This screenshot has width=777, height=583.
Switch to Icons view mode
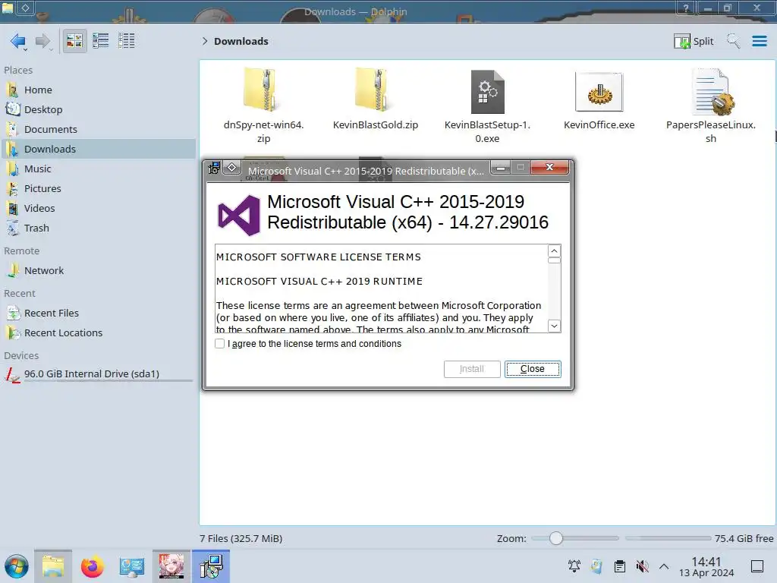click(x=74, y=41)
